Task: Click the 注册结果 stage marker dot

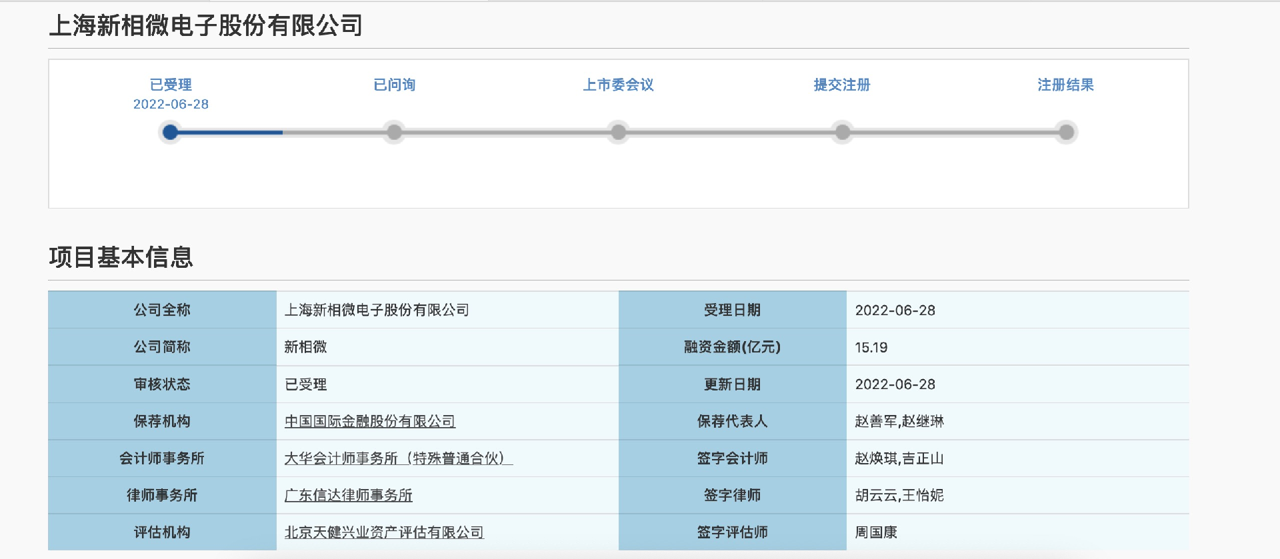Action: point(1067,132)
